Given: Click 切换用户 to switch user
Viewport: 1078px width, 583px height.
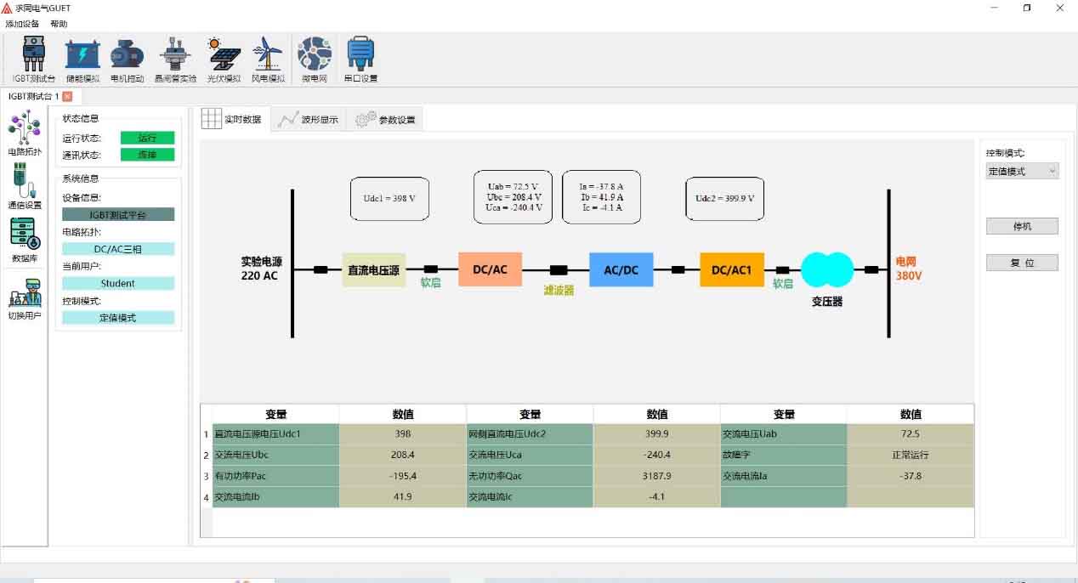Looking at the screenshot, I should [25, 299].
